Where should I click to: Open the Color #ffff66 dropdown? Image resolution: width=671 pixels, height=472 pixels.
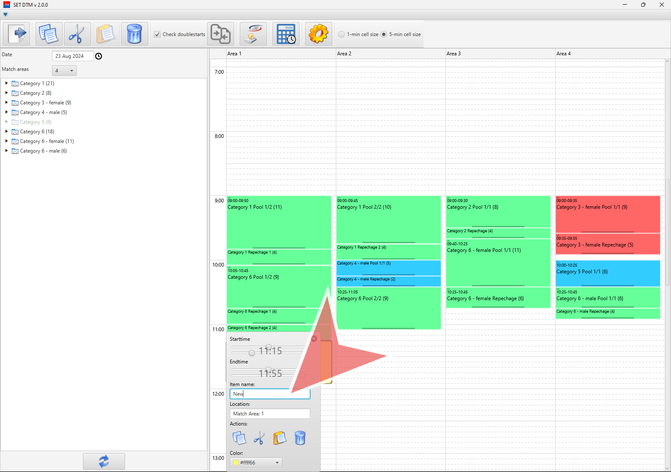pos(256,463)
